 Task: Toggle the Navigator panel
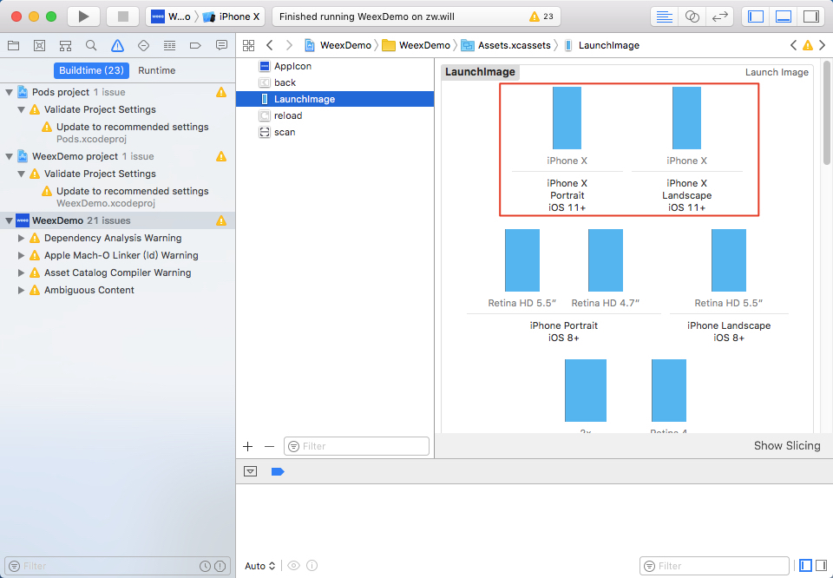coord(756,16)
